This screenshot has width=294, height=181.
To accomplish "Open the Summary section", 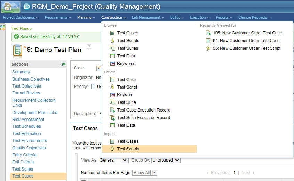I will (21, 72).
